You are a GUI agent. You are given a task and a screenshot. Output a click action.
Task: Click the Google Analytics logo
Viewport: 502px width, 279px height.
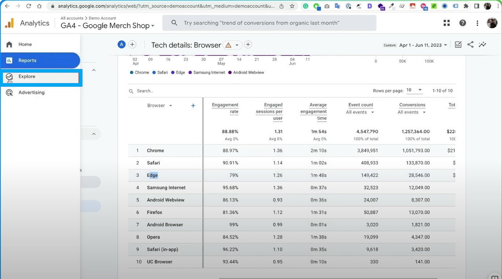click(x=9, y=23)
